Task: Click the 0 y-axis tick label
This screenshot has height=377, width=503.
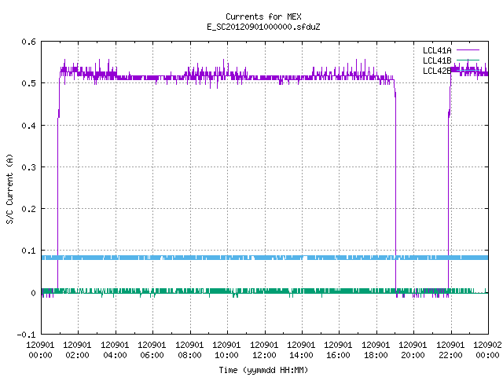Action: (33, 293)
